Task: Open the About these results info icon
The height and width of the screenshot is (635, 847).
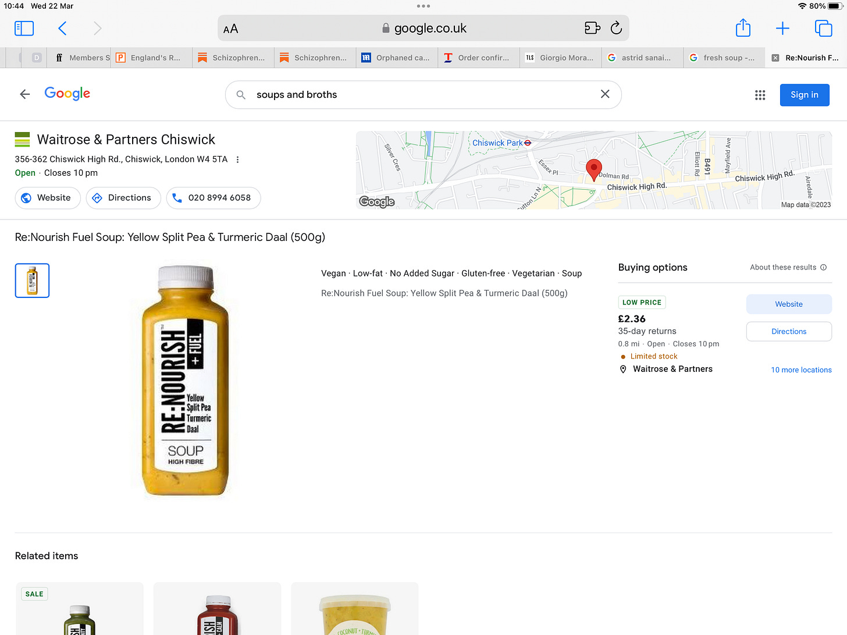Action: [x=823, y=268]
